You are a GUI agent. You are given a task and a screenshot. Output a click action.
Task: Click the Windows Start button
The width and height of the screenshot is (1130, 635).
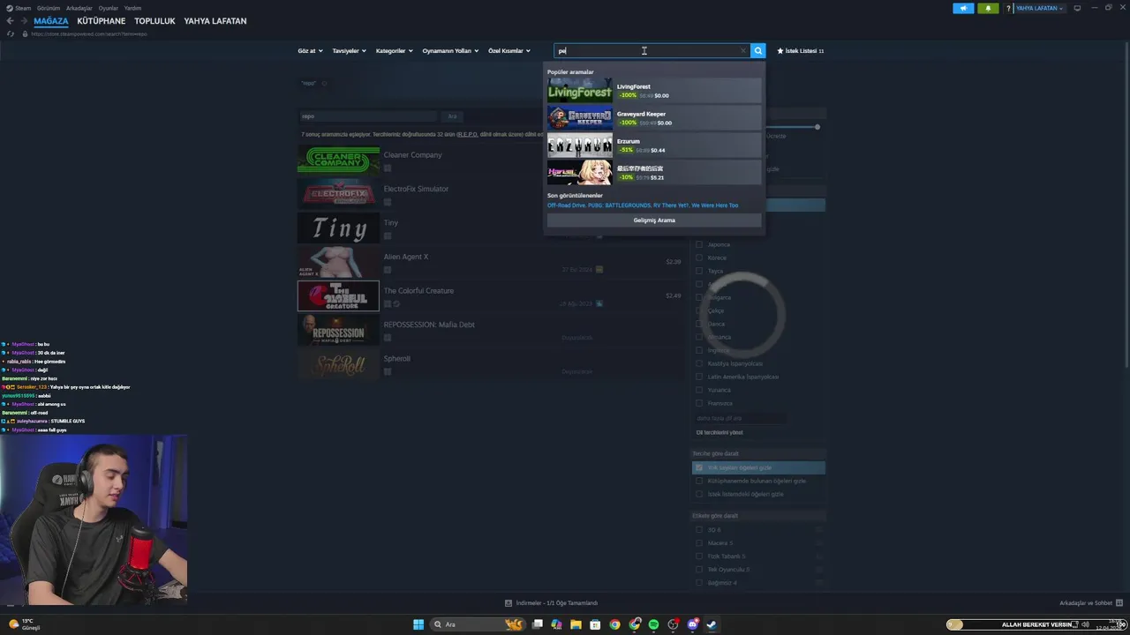(x=418, y=624)
